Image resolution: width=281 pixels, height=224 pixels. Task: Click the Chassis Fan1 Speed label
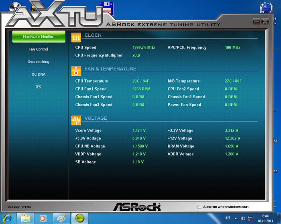point(94,97)
